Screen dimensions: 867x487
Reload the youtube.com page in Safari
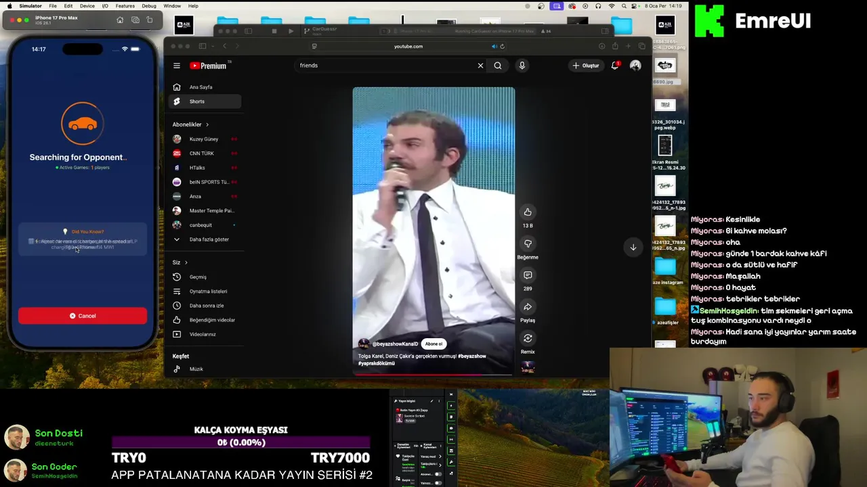click(502, 46)
